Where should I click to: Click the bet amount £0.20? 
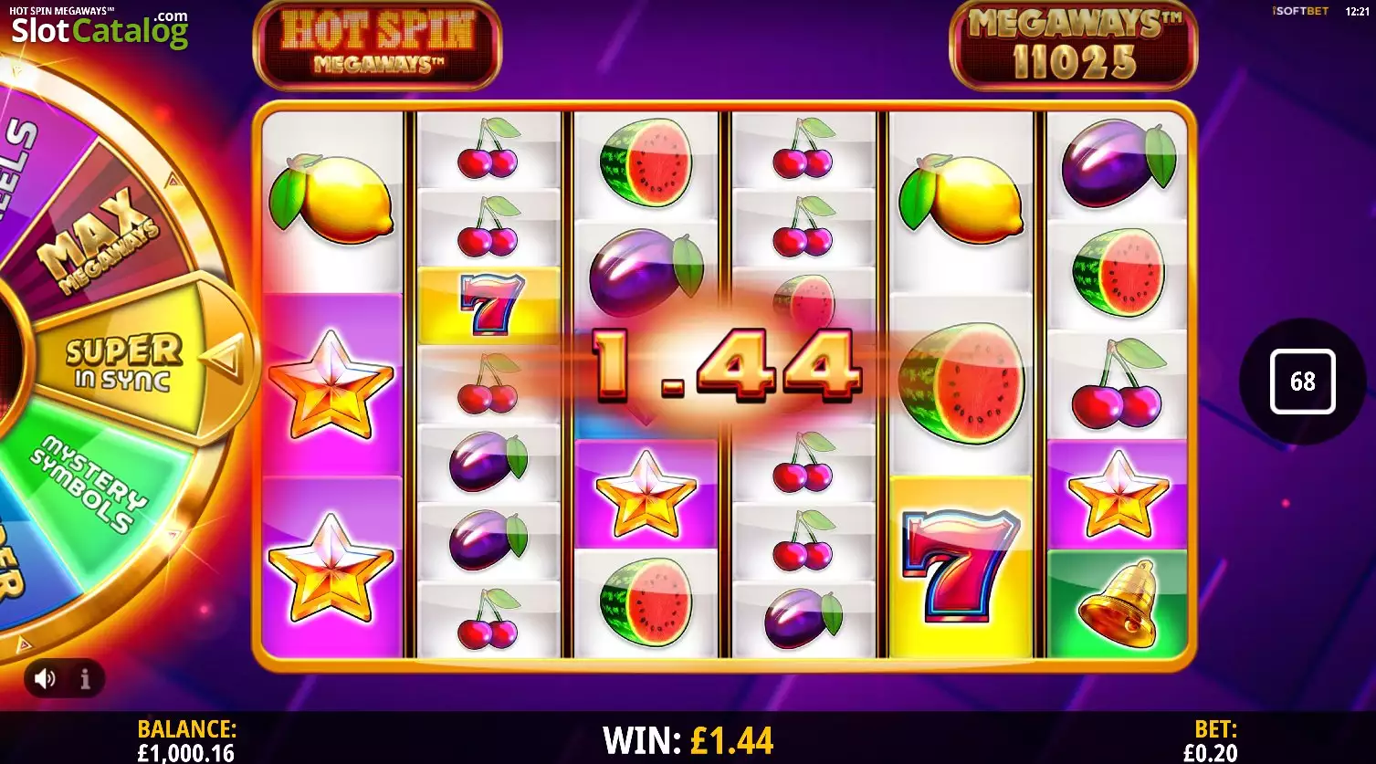point(1210,753)
